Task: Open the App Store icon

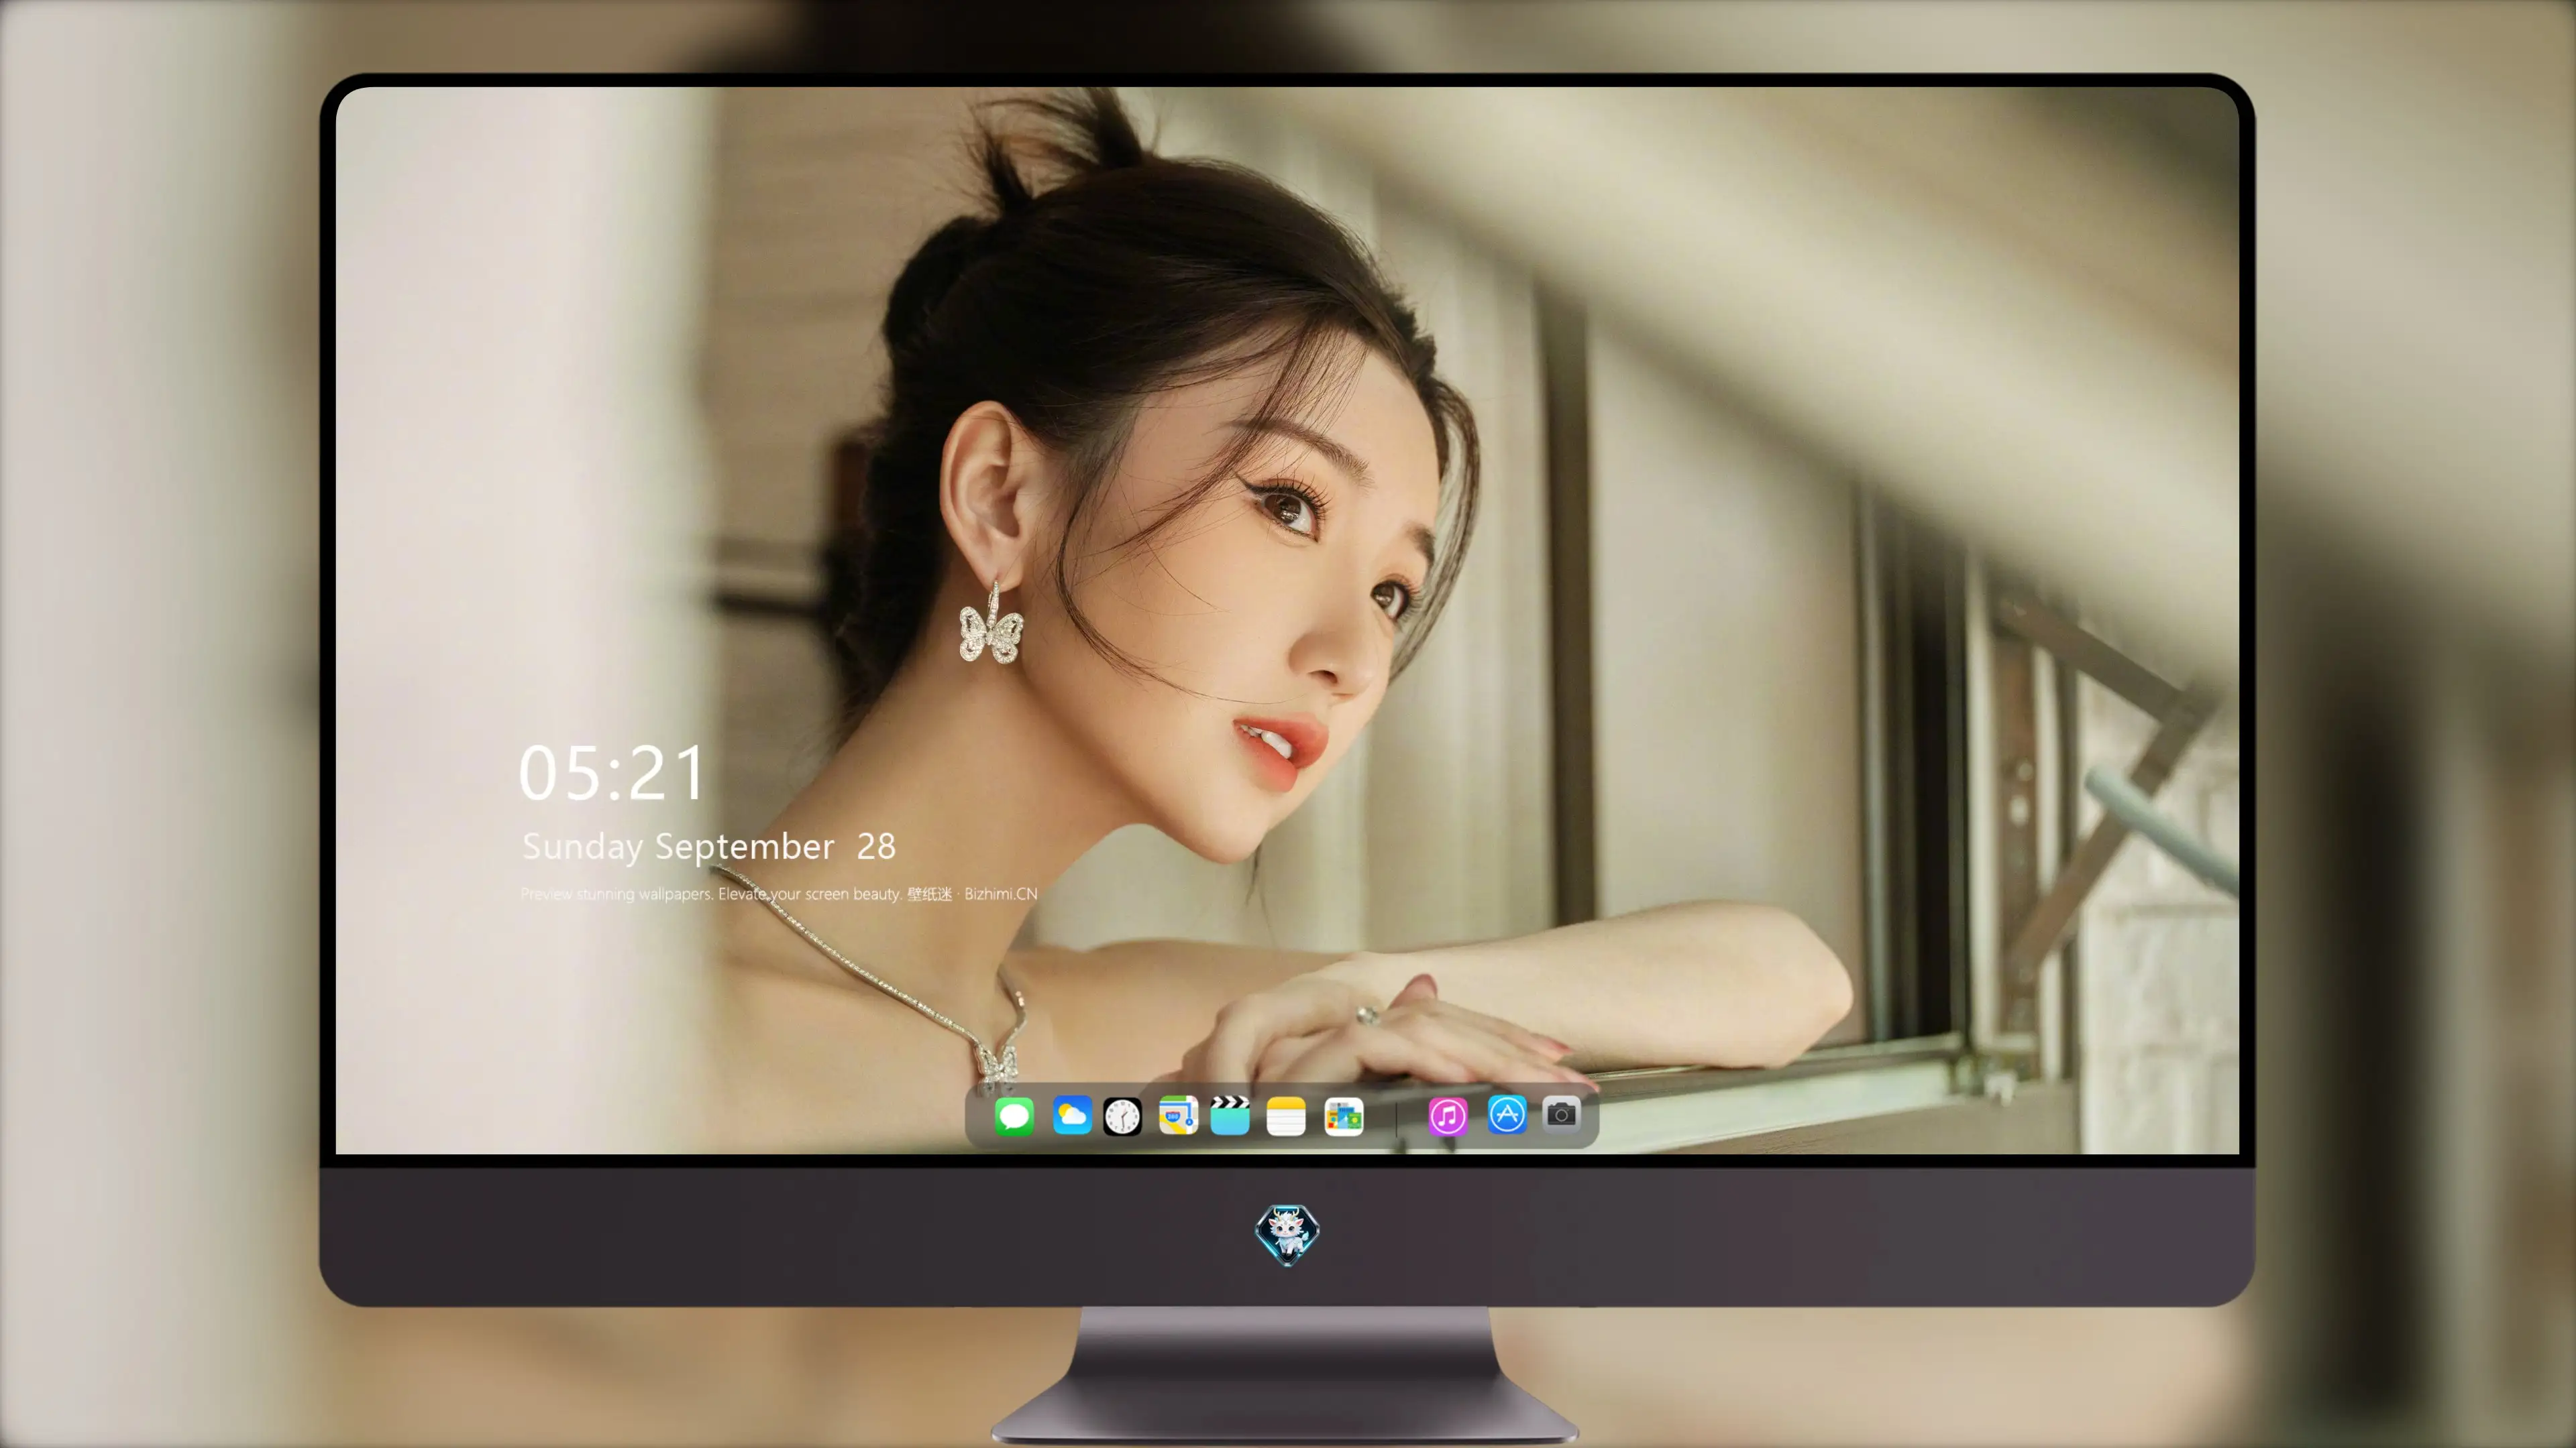Action: [x=1507, y=1114]
